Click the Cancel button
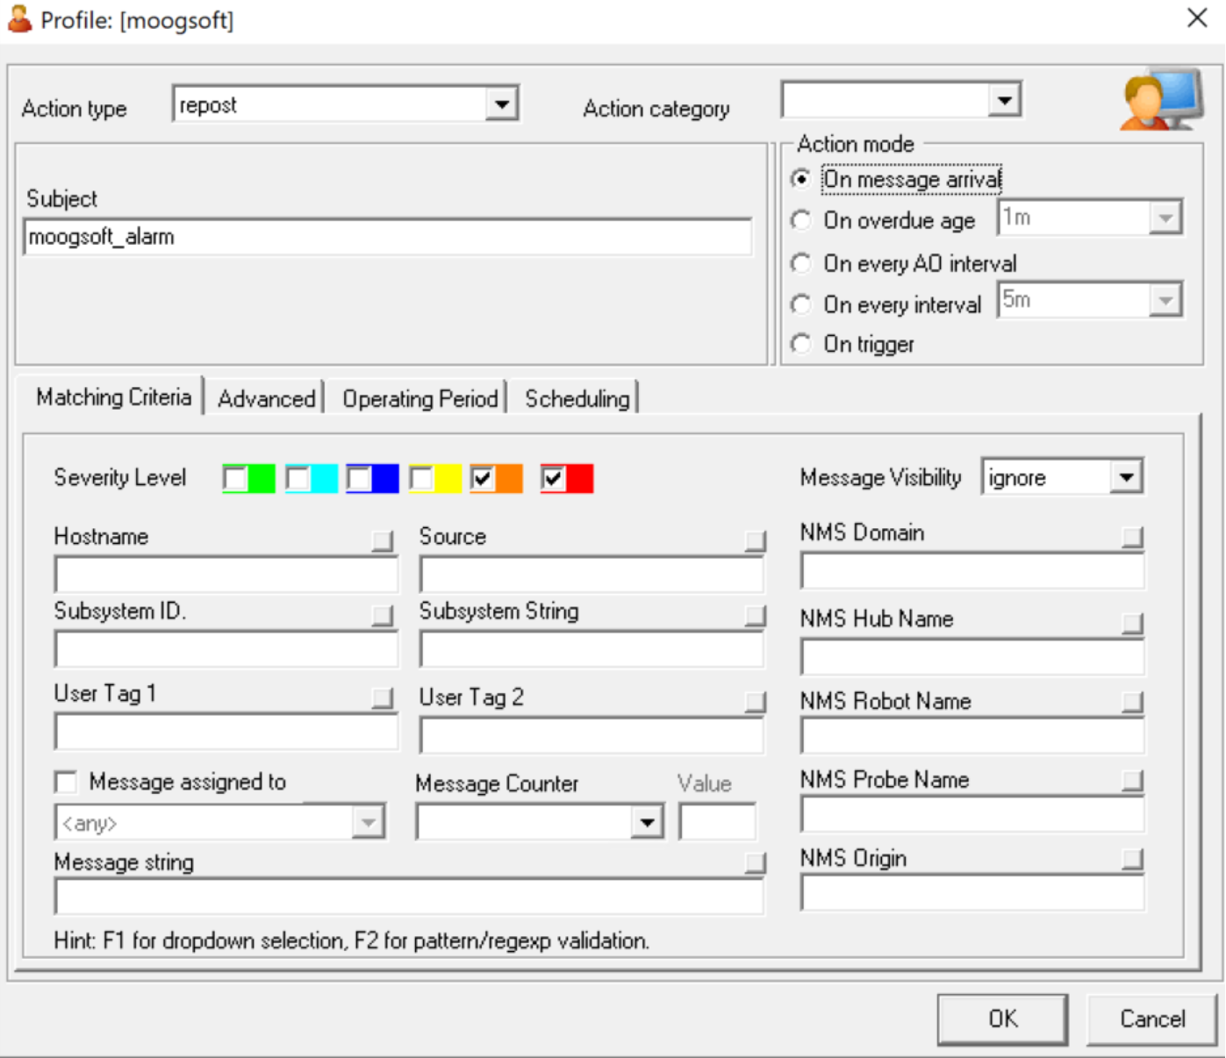Screen dimensions: 1226x1058 pyautogui.click(x=1151, y=1019)
